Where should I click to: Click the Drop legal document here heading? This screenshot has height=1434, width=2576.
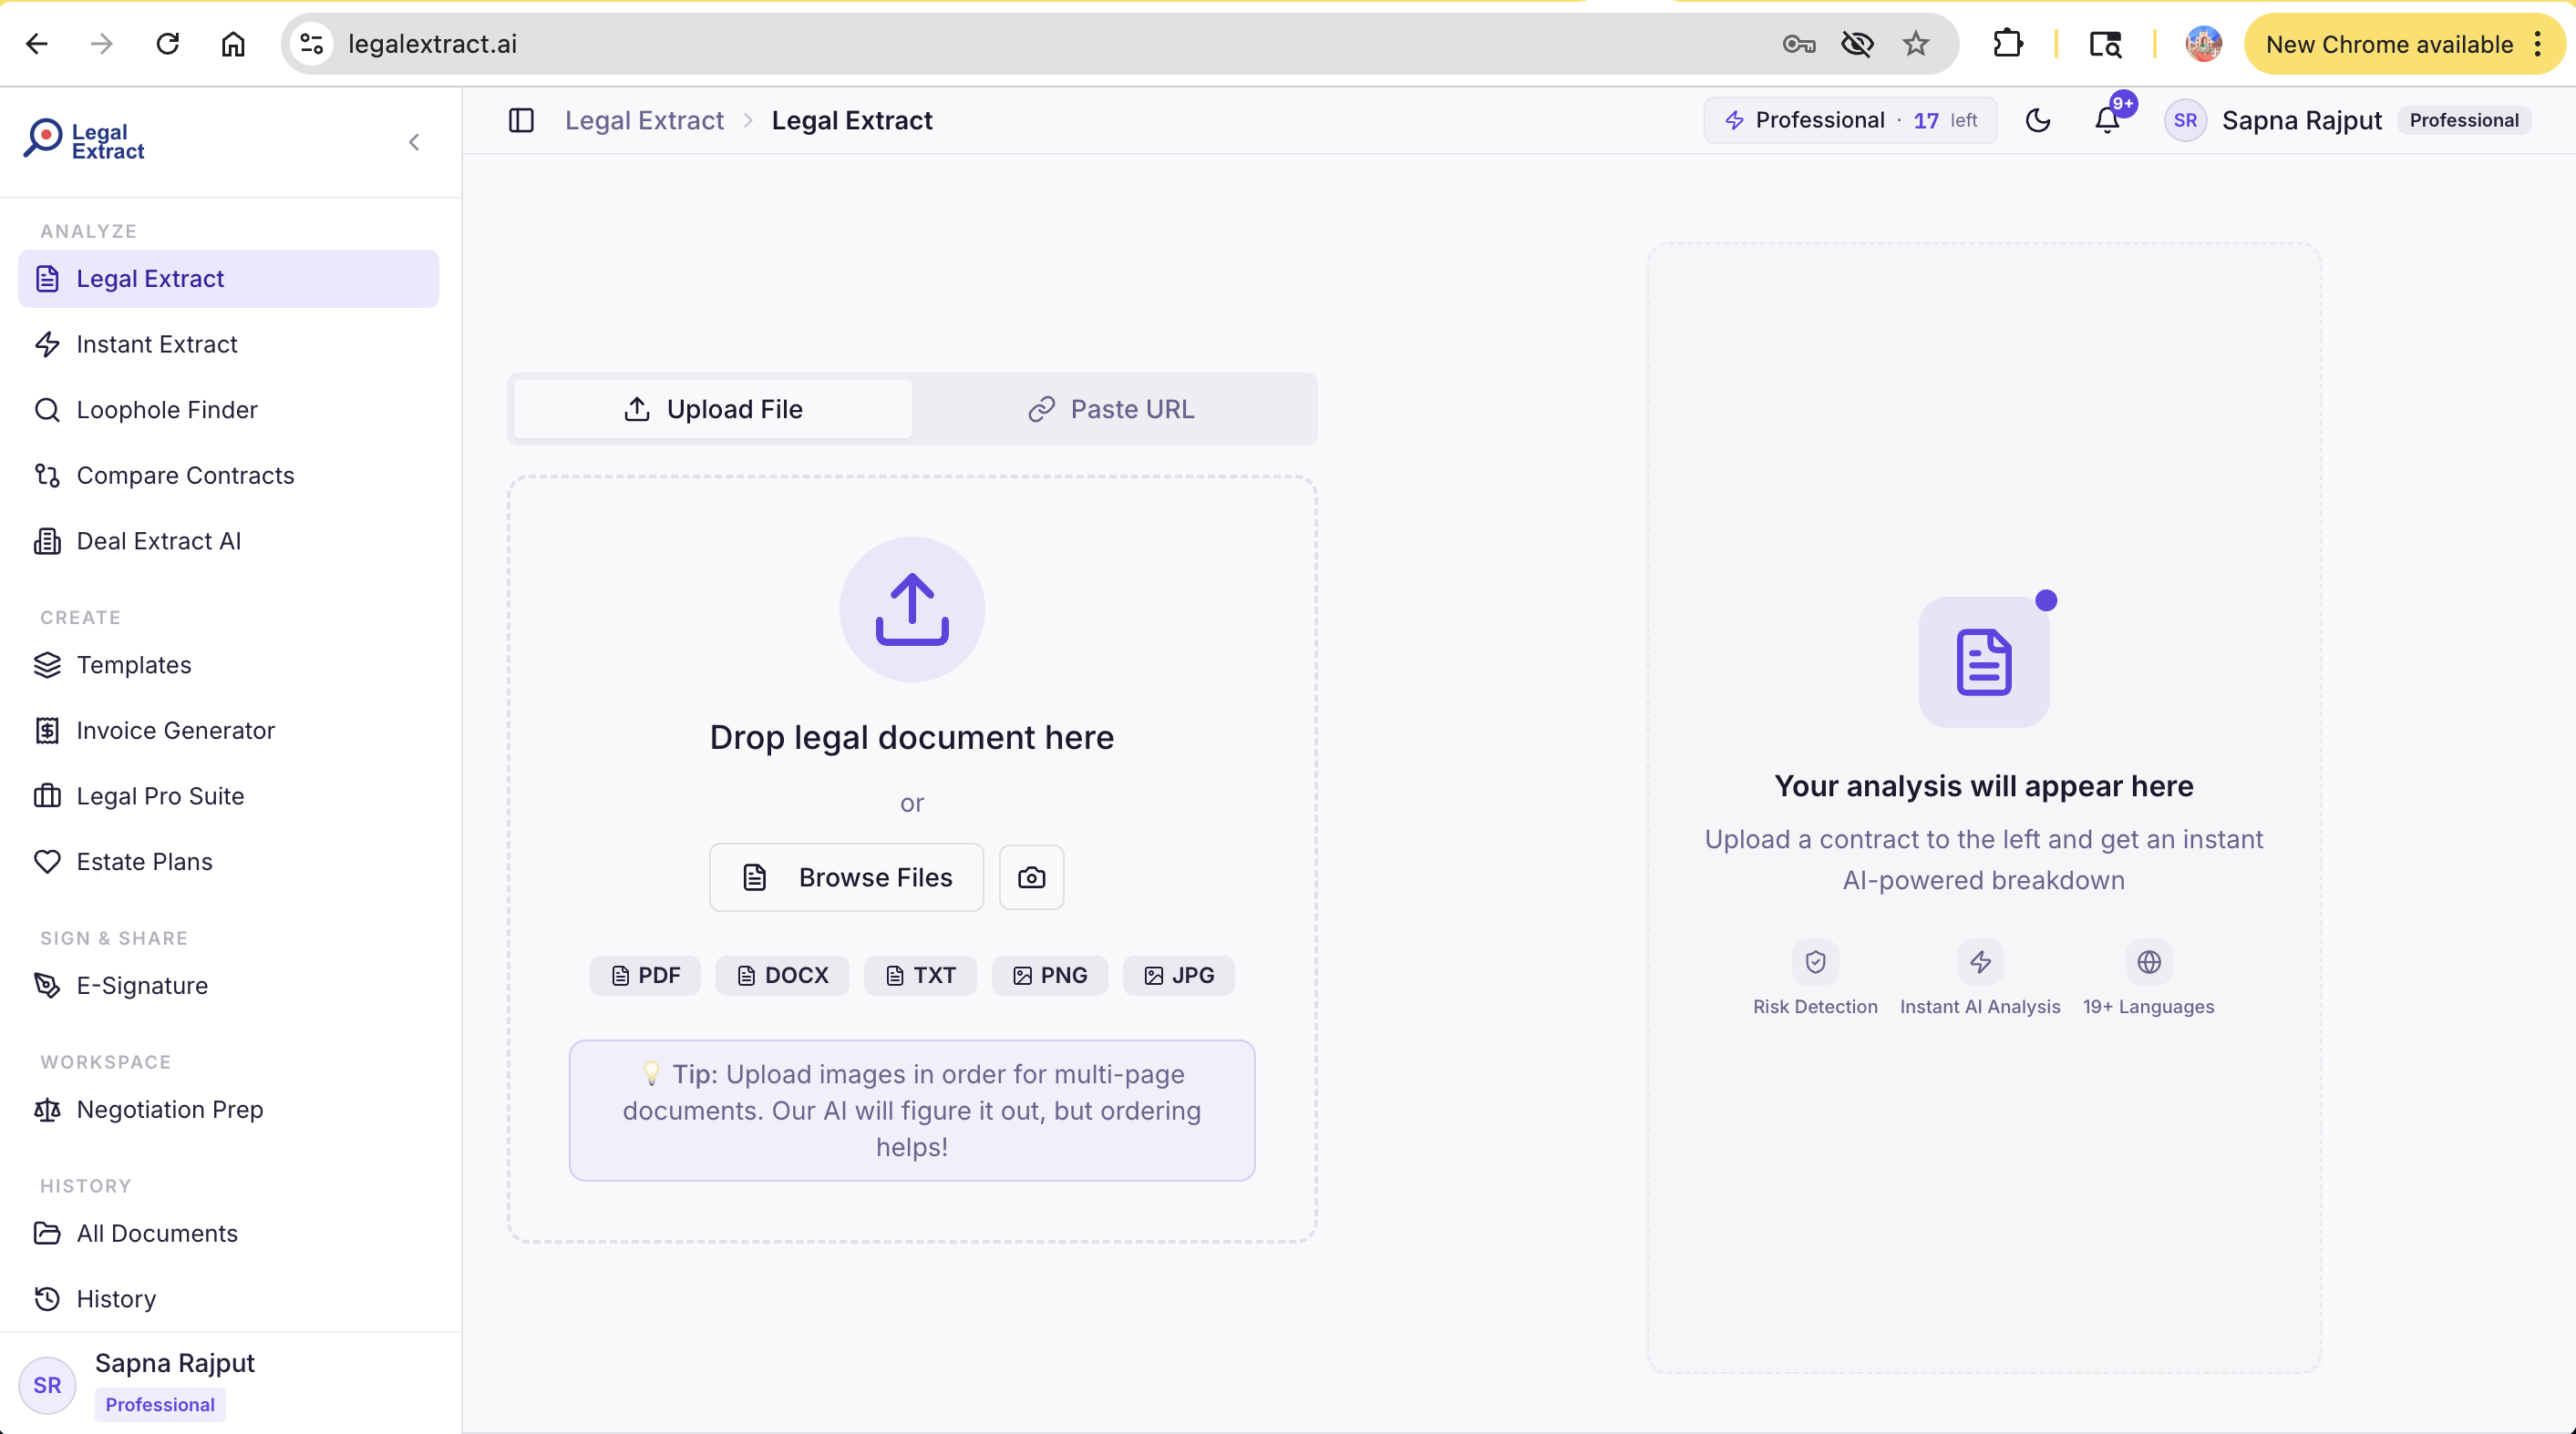(912, 737)
